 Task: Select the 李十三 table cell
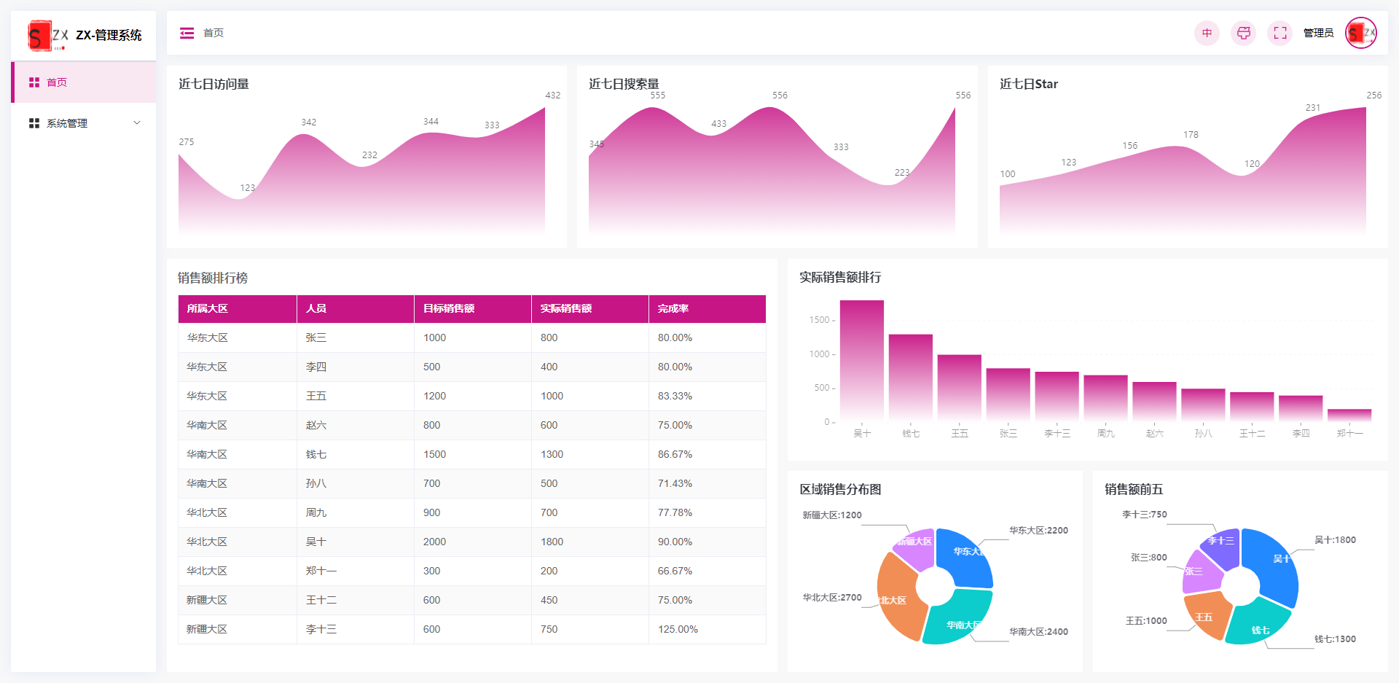[356, 629]
